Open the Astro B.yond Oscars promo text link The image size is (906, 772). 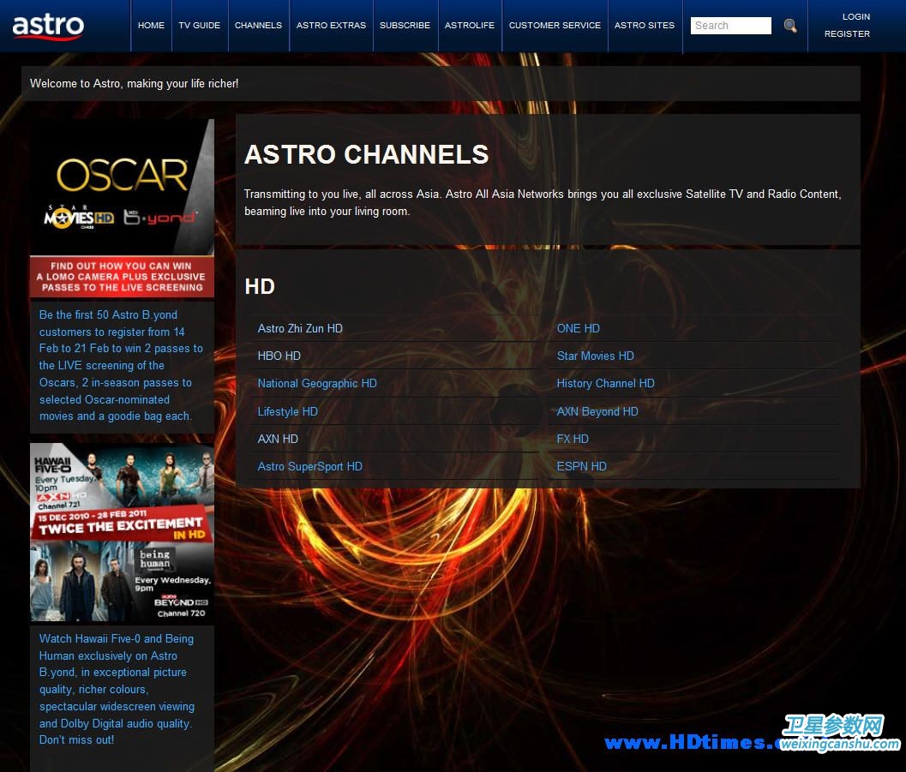121,366
